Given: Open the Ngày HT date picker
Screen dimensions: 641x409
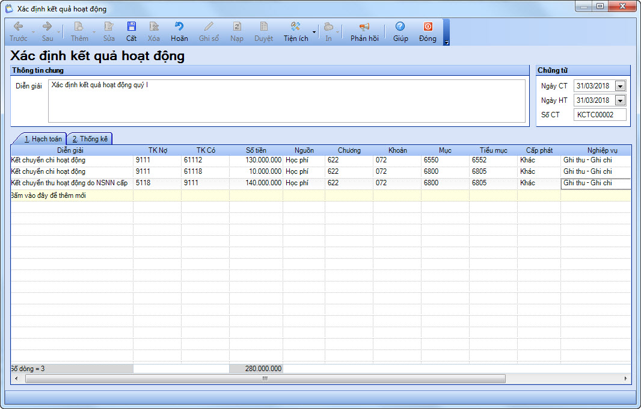Looking at the screenshot, I should pyautogui.click(x=620, y=100).
